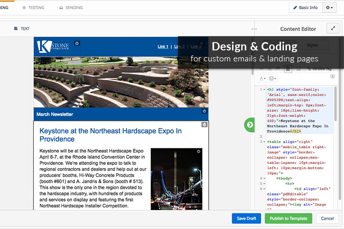Place cursor on empty code line 2
The width and height of the screenshot is (344, 229).
[300, 136]
